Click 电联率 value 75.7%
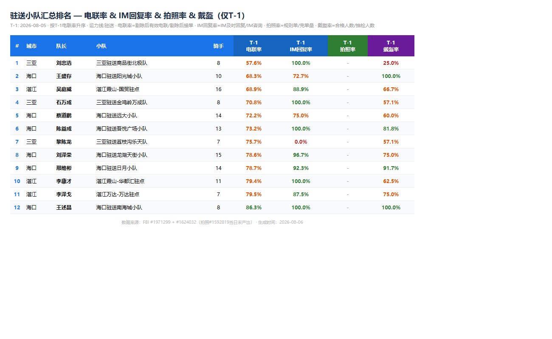 [254, 142]
